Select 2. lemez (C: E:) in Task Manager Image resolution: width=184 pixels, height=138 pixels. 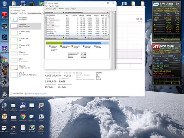click(26, 47)
